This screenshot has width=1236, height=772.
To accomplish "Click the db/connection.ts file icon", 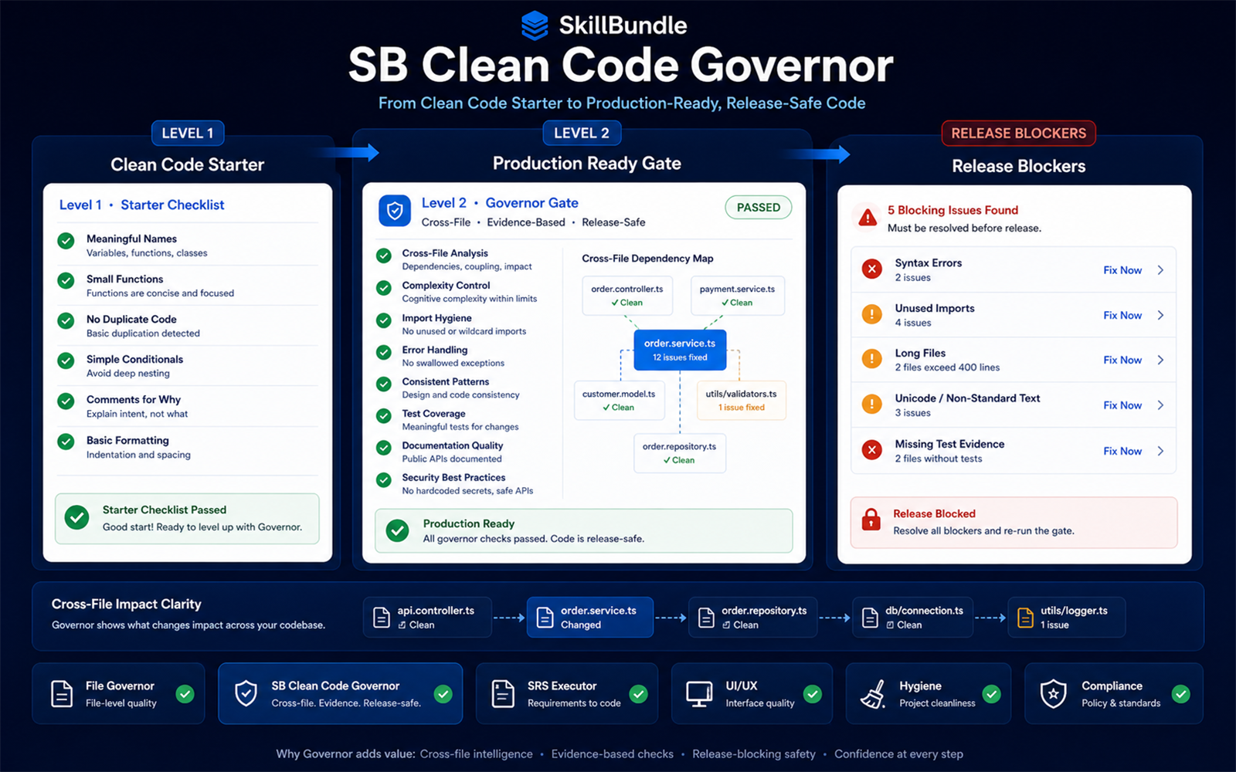I will click(870, 618).
